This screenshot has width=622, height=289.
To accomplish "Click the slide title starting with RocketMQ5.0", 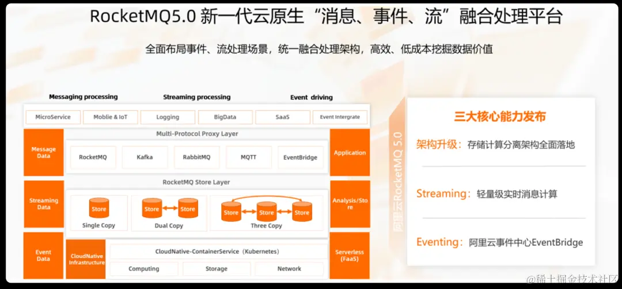I will tap(326, 17).
